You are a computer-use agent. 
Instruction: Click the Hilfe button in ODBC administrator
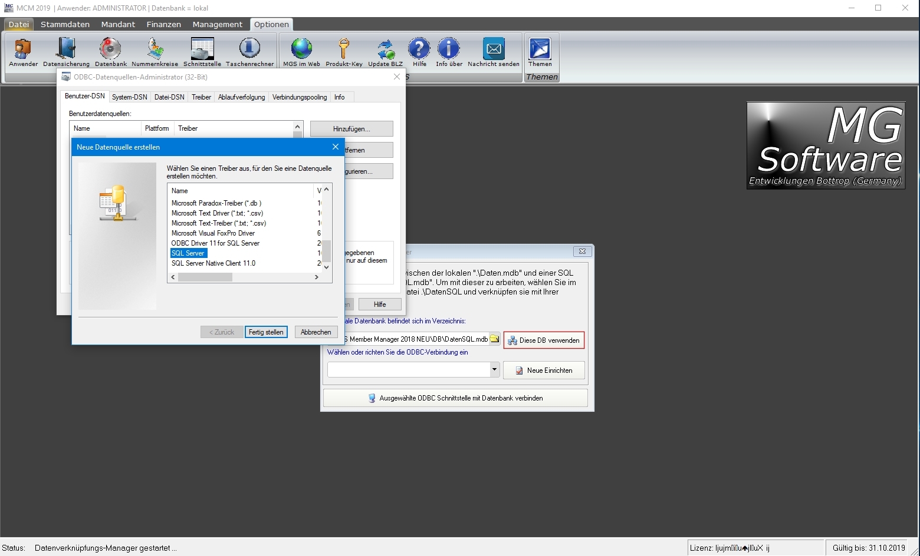[x=380, y=305]
